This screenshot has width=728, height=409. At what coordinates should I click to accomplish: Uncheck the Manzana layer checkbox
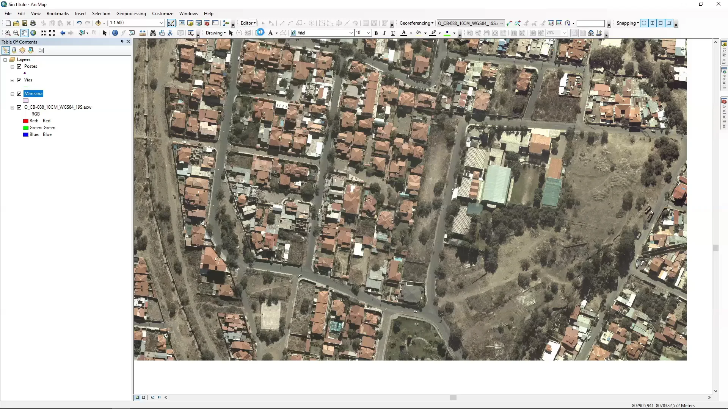pyautogui.click(x=19, y=94)
